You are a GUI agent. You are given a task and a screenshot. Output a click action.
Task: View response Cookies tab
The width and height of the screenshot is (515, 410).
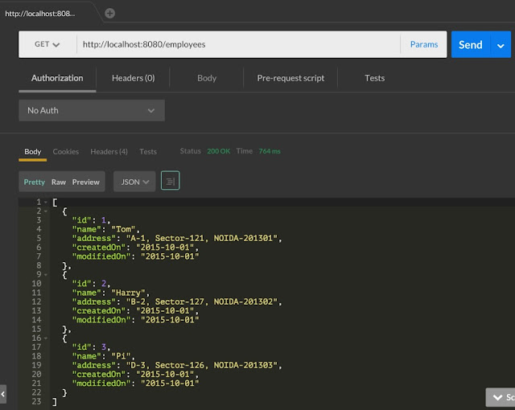tap(66, 151)
